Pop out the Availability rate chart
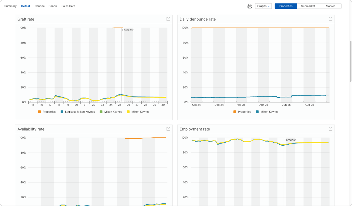 [168, 129]
